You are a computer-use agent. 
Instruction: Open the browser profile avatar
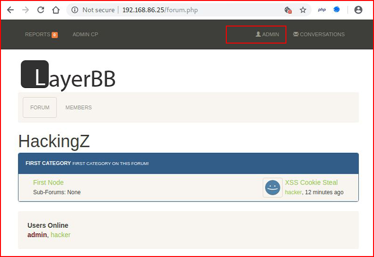point(358,10)
